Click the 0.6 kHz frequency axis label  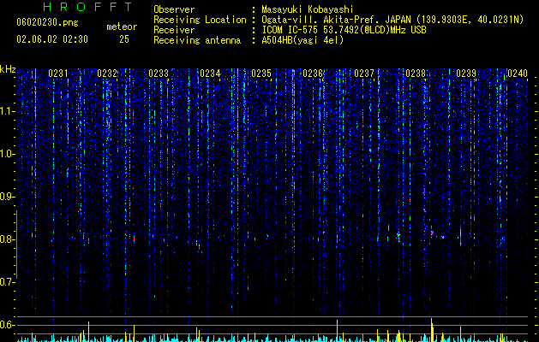[8, 325]
